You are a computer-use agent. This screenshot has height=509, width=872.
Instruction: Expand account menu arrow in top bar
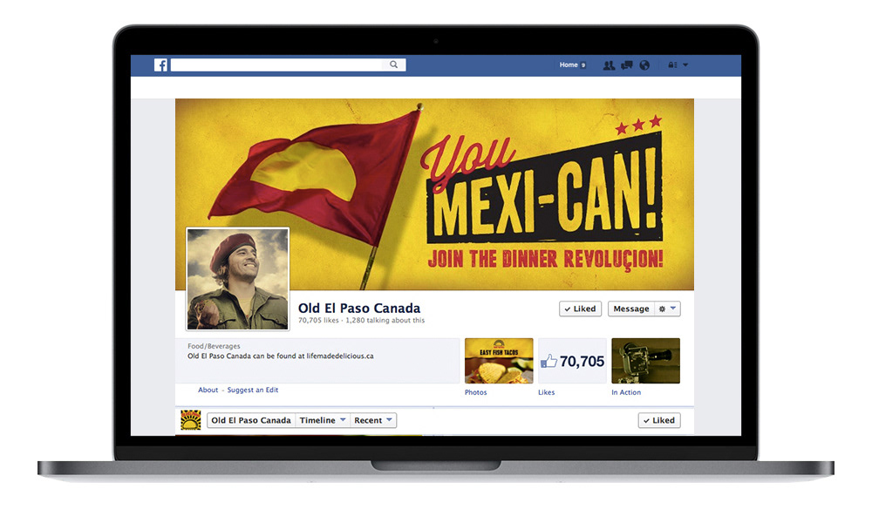tap(685, 65)
